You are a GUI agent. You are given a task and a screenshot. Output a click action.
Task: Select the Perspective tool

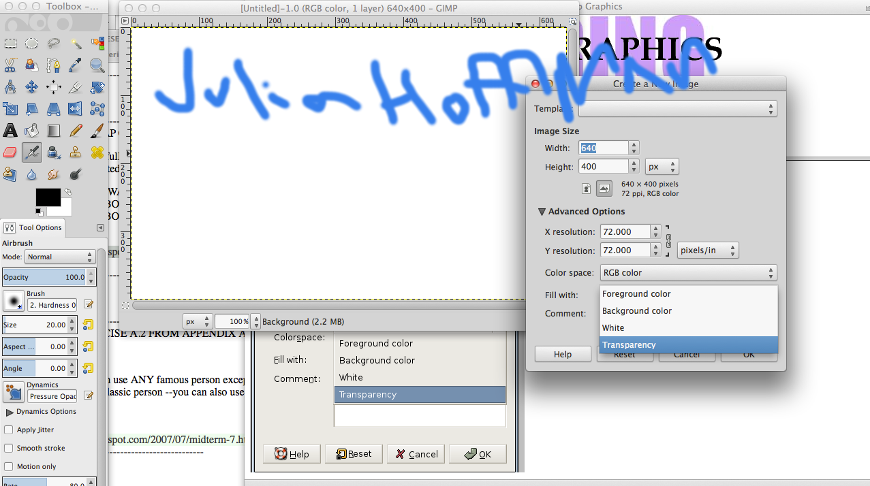[53, 109]
